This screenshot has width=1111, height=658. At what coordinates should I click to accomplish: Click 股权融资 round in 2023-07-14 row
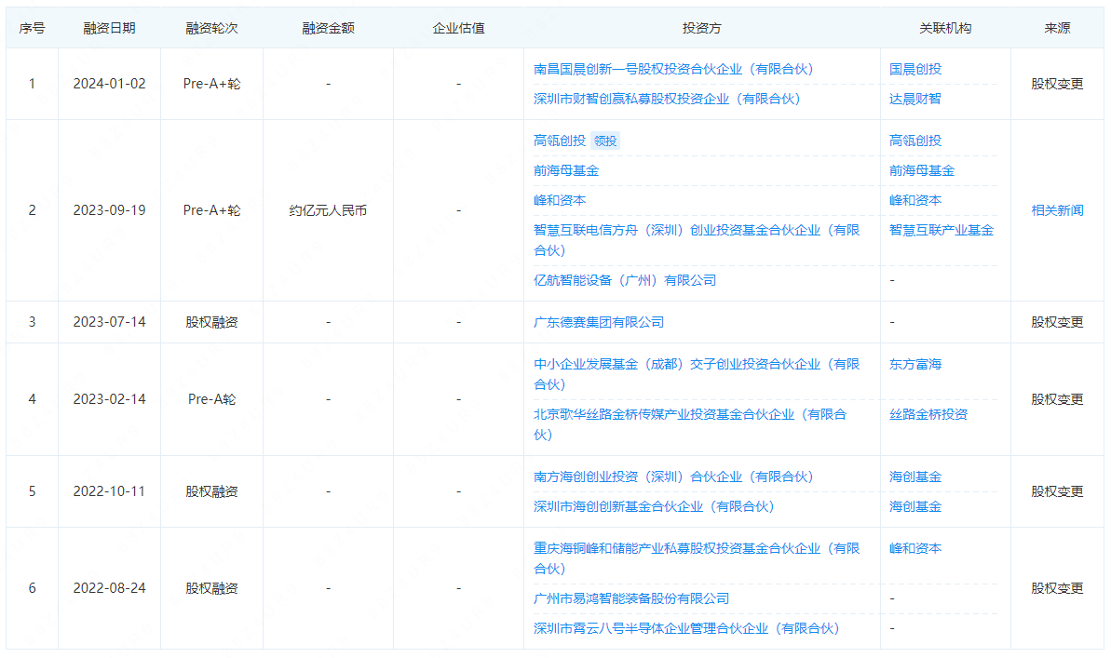pos(211,322)
